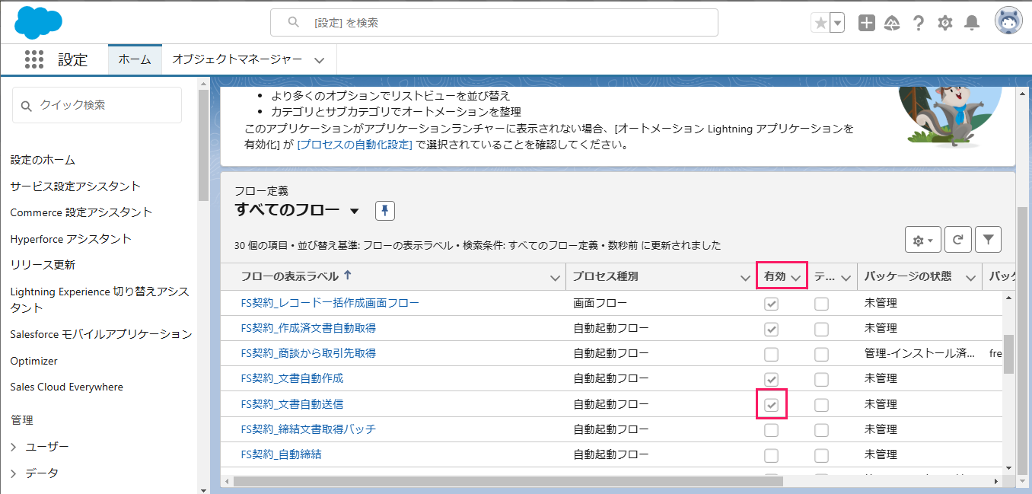
Task: Toggle 有効 checkbox for FS契約_作成済文書自動取得
Action: [771, 329]
